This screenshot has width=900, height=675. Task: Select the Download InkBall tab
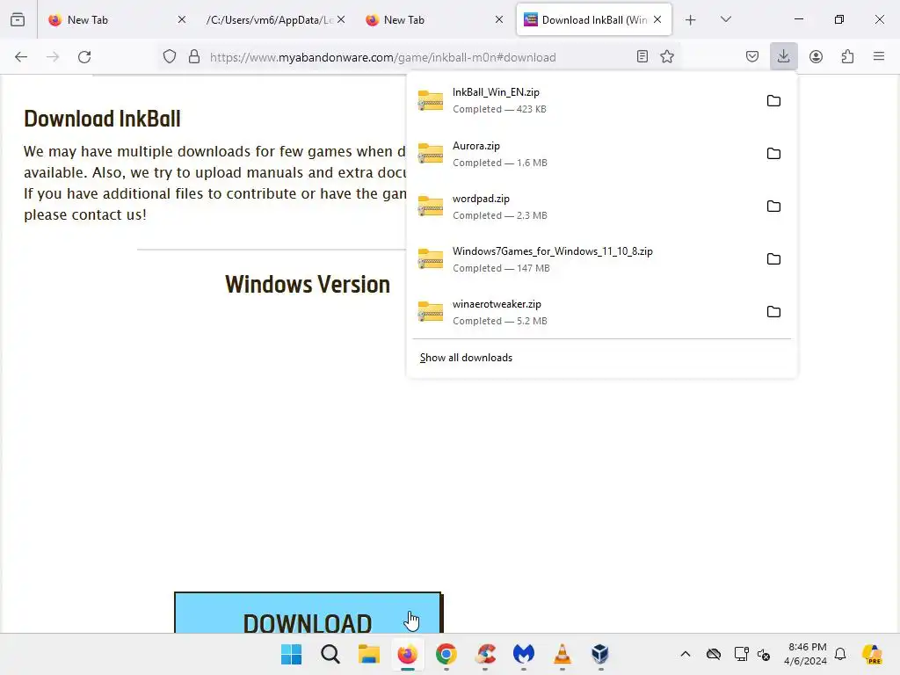(594, 20)
